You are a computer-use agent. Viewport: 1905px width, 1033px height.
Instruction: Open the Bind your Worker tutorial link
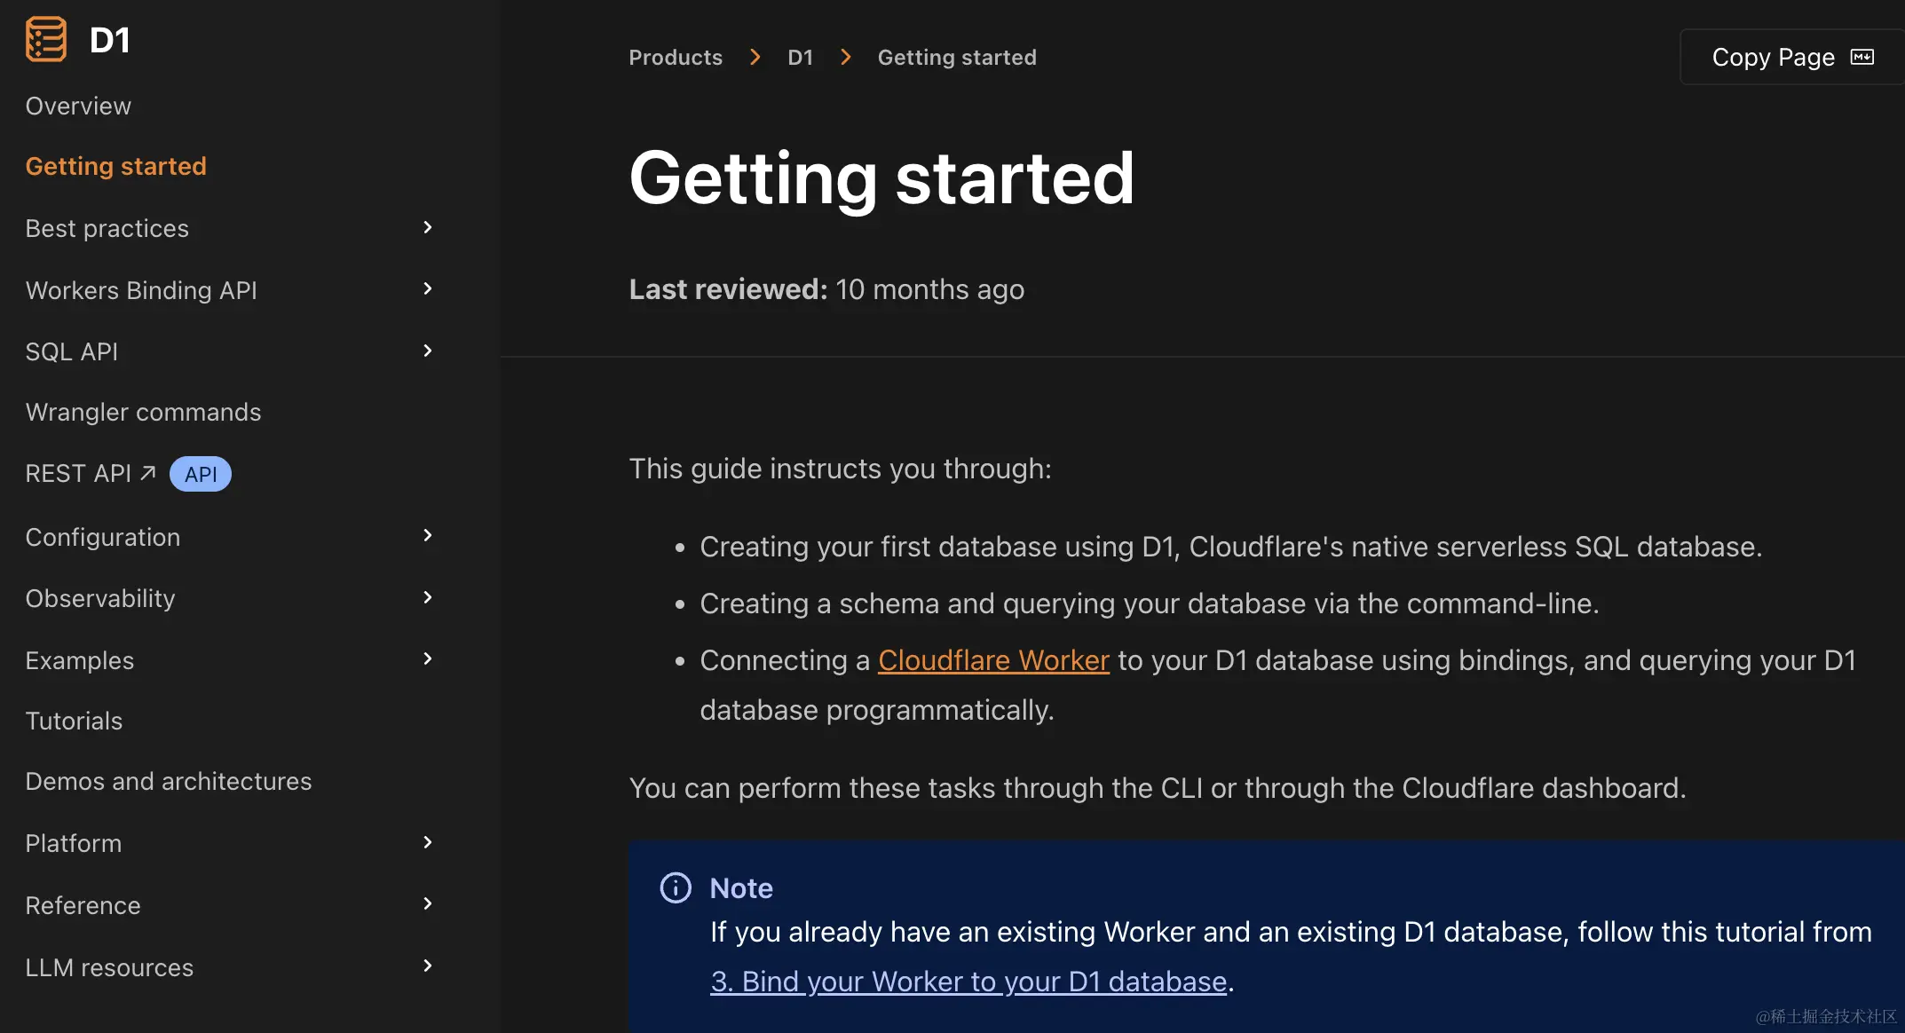click(x=968, y=982)
